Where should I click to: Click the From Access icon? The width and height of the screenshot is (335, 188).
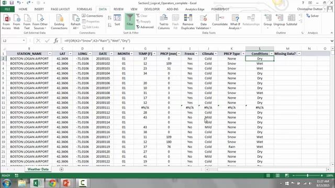pos(6,22)
